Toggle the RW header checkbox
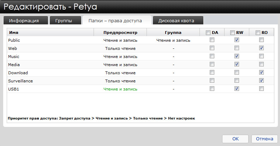 (233, 33)
